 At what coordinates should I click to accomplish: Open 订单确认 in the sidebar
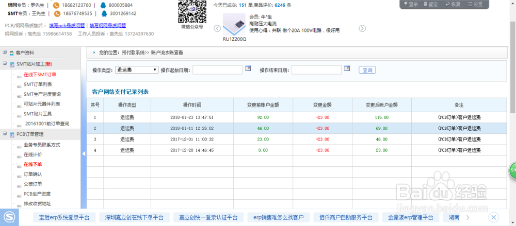pyautogui.click(x=33, y=174)
